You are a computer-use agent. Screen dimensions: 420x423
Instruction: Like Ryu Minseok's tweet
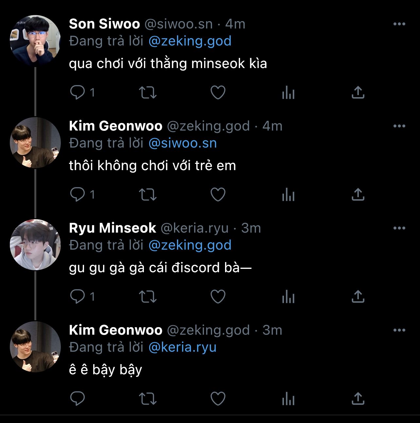point(218,297)
